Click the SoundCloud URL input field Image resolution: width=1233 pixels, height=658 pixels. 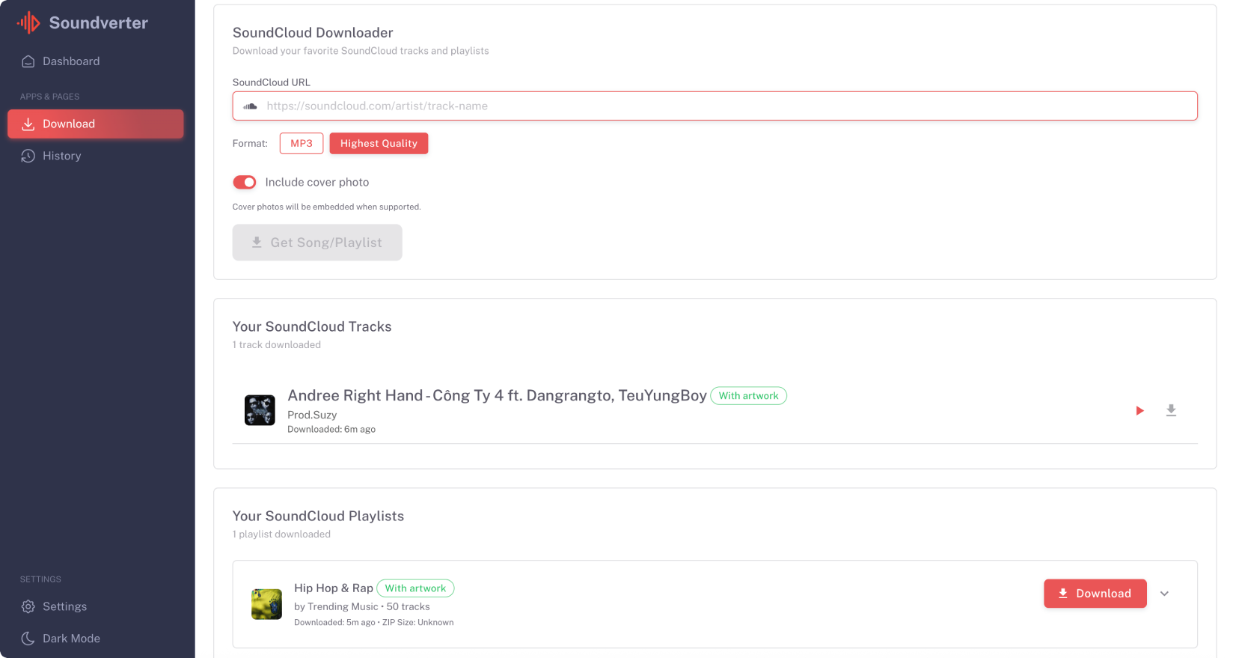click(726, 106)
